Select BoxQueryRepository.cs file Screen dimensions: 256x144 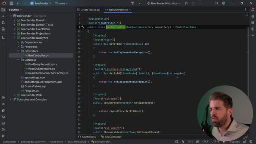[41, 64]
